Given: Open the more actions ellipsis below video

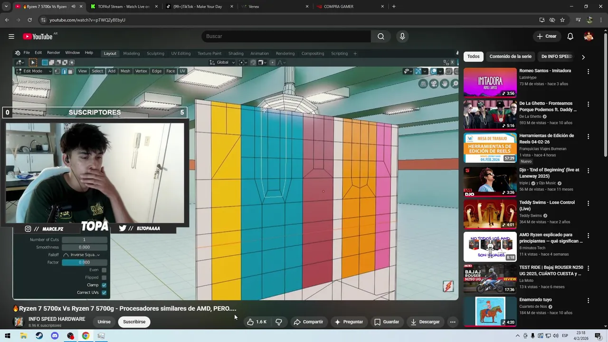Looking at the screenshot, I should [453, 322].
